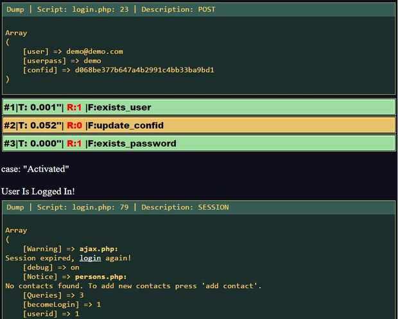398x319 pixels.
Task: Click the SESSION dump header bar
Action: pyautogui.click(x=198, y=207)
